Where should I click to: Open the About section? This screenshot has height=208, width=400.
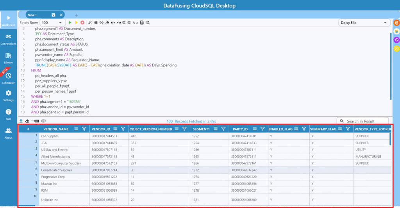pyautogui.click(x=9, y=133)
